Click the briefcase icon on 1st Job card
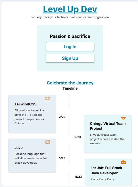The image size is (138, 187). [123, 162]
